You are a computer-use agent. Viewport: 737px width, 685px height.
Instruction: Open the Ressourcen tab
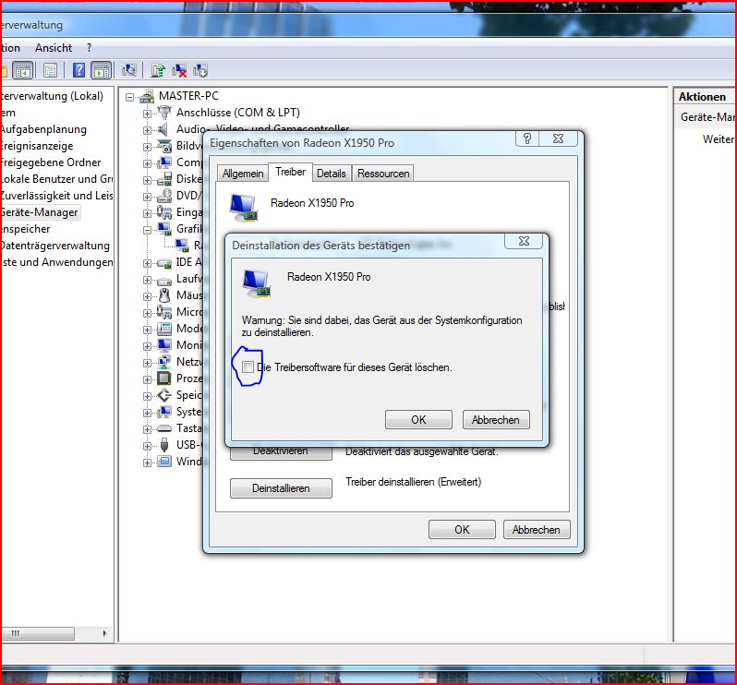tap(383, 174)
